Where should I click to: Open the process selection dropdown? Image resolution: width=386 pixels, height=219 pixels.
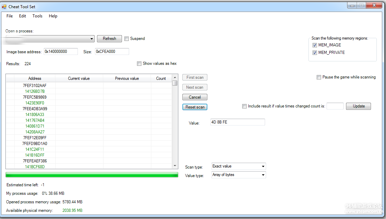click(92, 39)
